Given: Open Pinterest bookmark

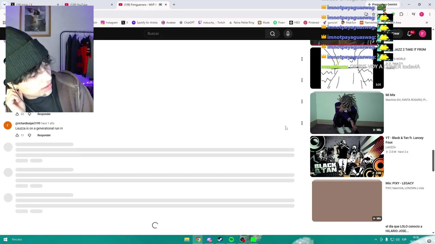Looking at the screenshot, I should point(311,23).
